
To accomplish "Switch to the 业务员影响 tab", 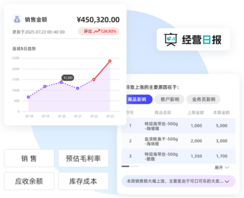I will [203, 99].
